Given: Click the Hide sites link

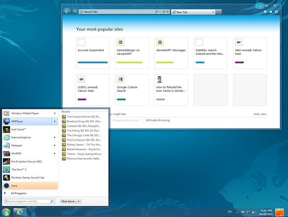Looking at the screenshot, I should point(260,114).
